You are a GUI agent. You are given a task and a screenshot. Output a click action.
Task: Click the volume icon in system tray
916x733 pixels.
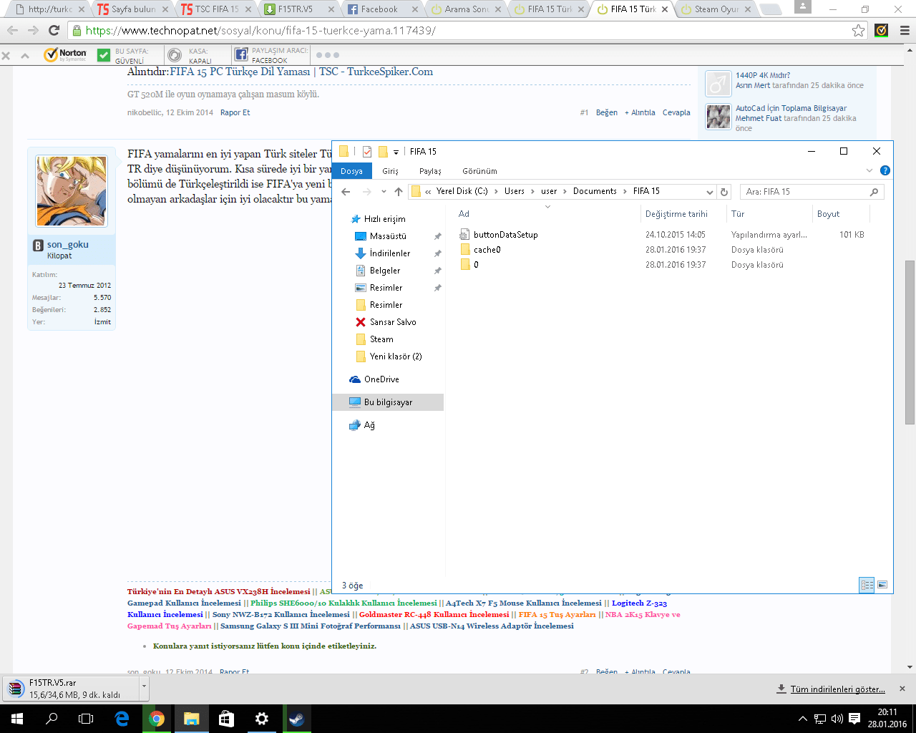coord(837,719)
